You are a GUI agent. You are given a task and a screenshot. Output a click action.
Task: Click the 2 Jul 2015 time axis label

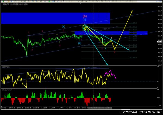pyautogui.click(x=4, y=108)
